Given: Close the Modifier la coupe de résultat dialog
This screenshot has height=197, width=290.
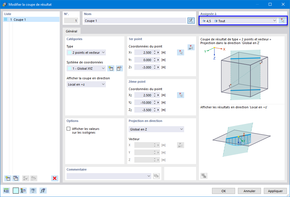Looking at the screenshot, I should tap(283, 4).
